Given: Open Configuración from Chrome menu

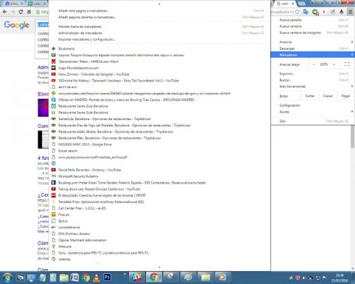Looking at the screenshot, I should point(313,105).
